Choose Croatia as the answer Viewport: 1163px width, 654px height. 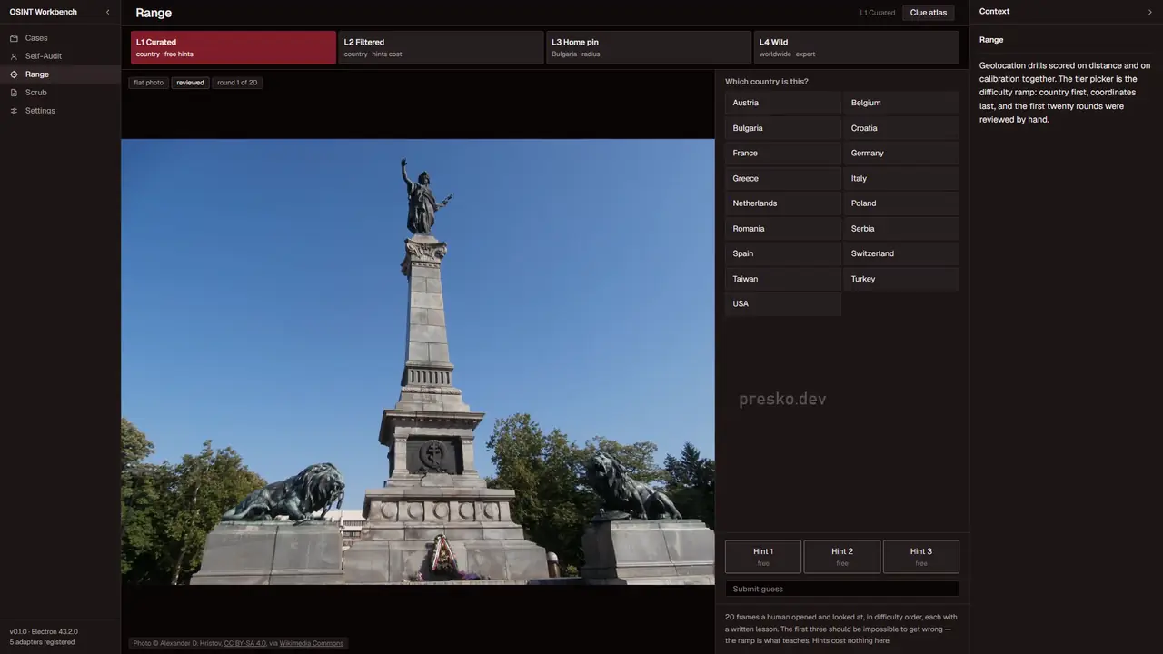pyautogui.click(x=901, y=128)
